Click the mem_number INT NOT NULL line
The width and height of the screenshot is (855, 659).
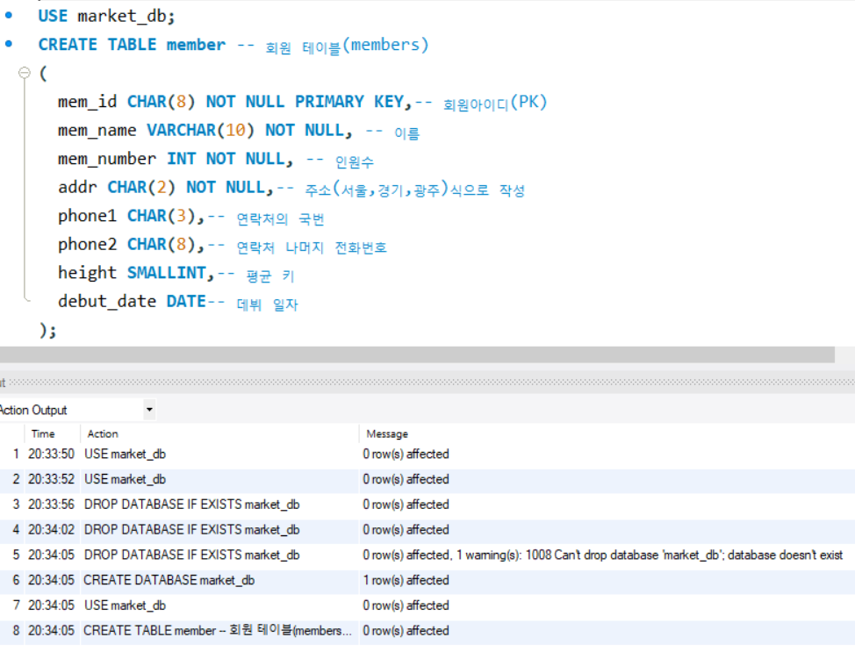pos(216,159)
